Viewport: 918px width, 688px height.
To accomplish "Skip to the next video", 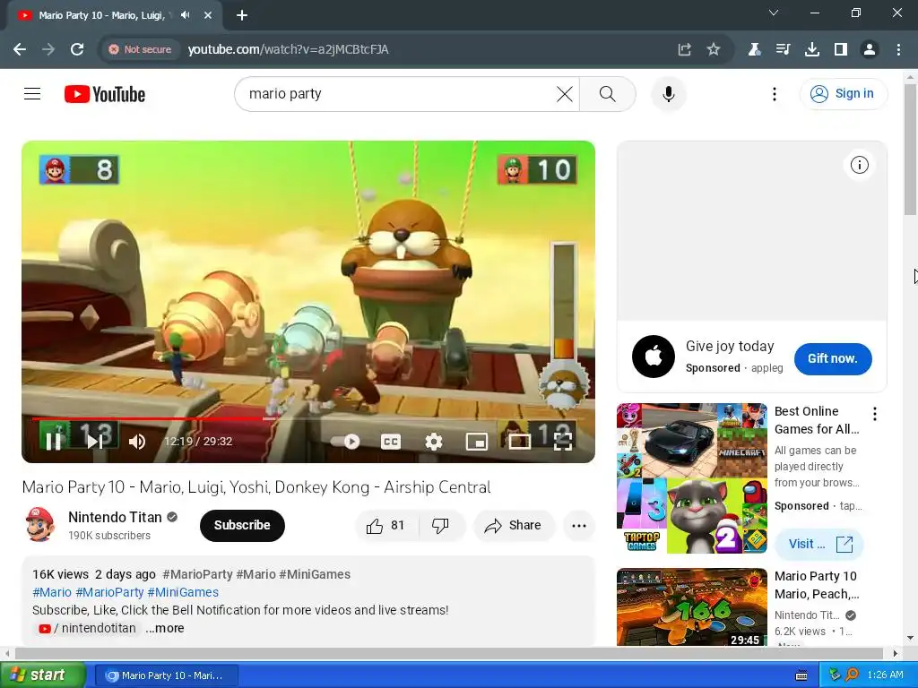I will [x=95, y=441].
